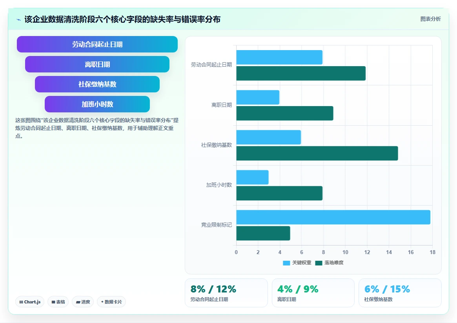Toggle the 落地难度 legend swatch
Screen dimensions: 457x323
pos(319,263)
